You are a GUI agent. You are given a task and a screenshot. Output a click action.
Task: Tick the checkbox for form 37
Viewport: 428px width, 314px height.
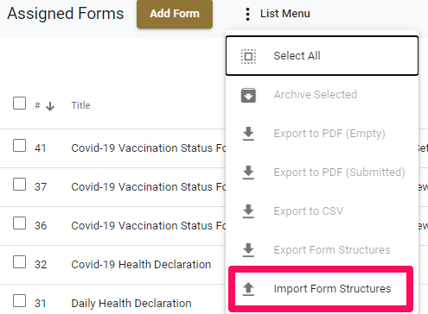(x=19, y=185)
